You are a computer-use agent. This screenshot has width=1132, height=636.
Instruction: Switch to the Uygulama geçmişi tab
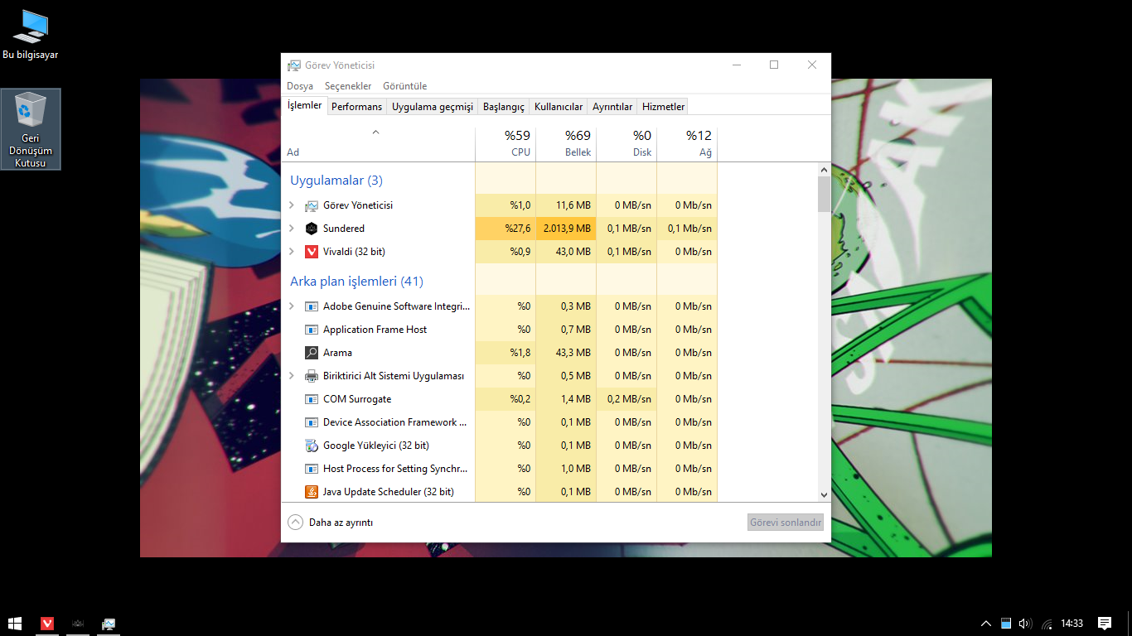tap(433, 107)
